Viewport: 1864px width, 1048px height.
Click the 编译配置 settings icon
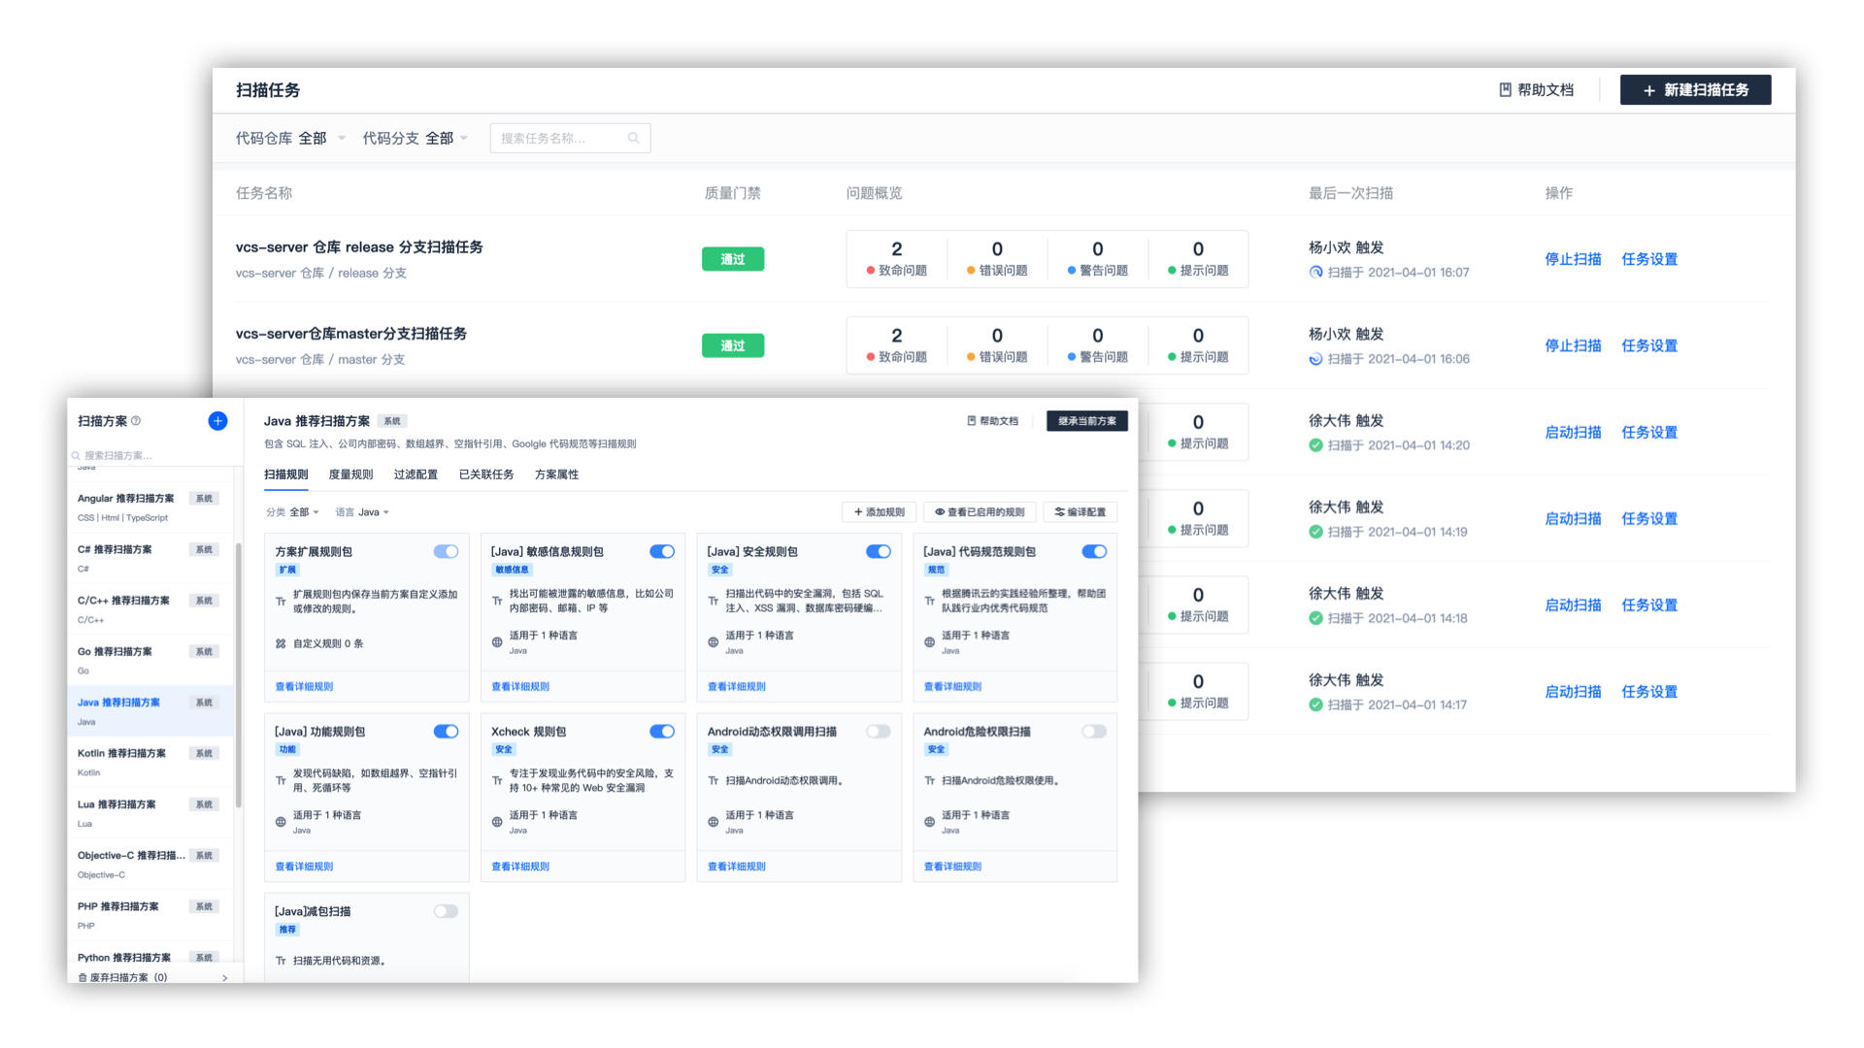pyautogui.click(x=1059, y=512)
